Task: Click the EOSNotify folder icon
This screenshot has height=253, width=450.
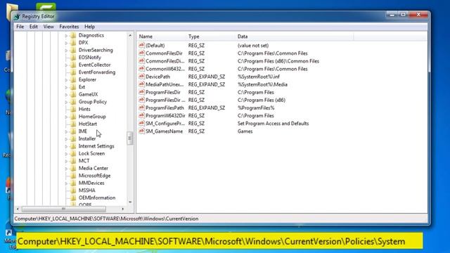Action: pyautogui.click(x=73, y=58)
